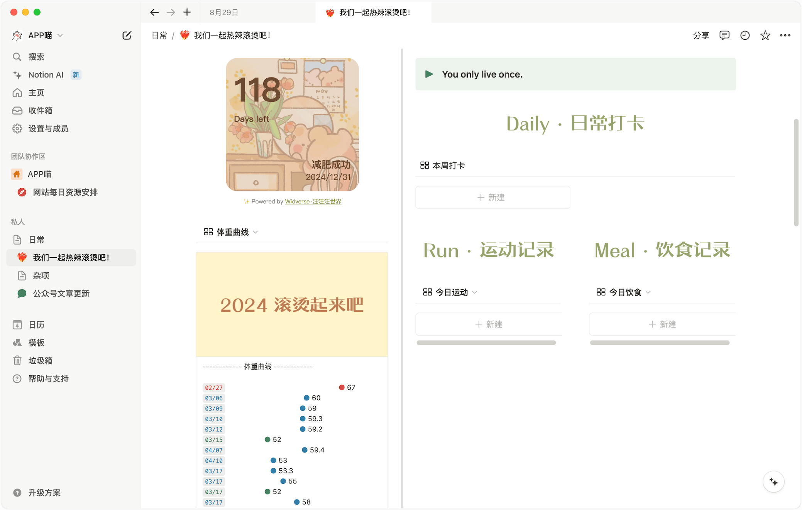Open the 杂项 page
The width and height of the screenshot is (802, 510).
click(x=41, y=275)
